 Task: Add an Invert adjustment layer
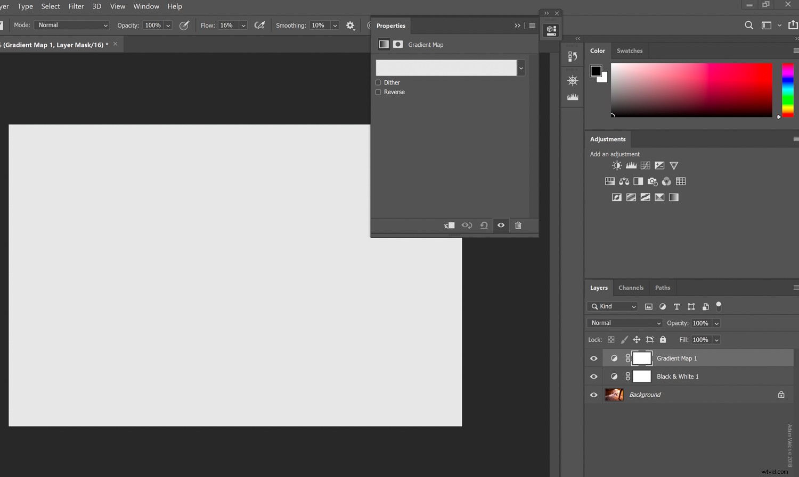pos(616,197)
